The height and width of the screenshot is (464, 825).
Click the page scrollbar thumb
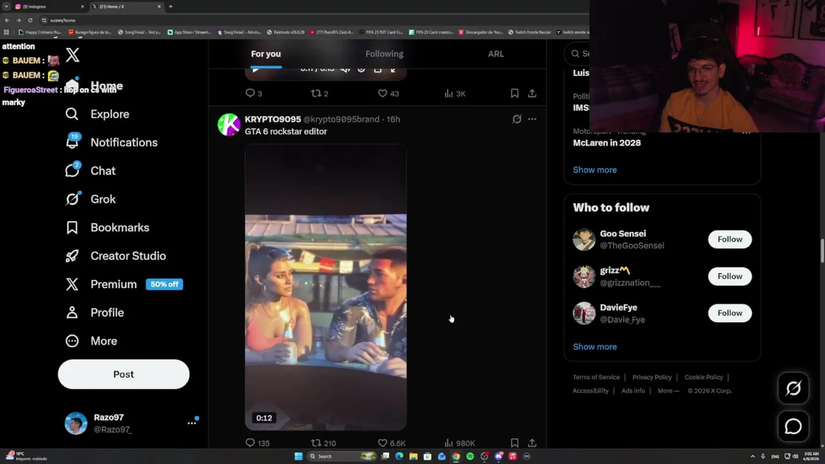point(822,251)
